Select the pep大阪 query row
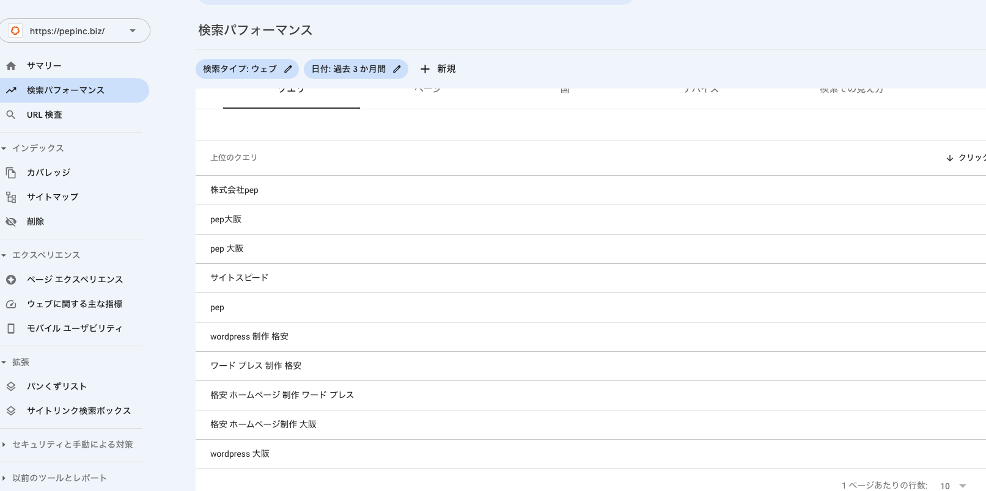Screen dimensions: 986x491 pos(590,220)
